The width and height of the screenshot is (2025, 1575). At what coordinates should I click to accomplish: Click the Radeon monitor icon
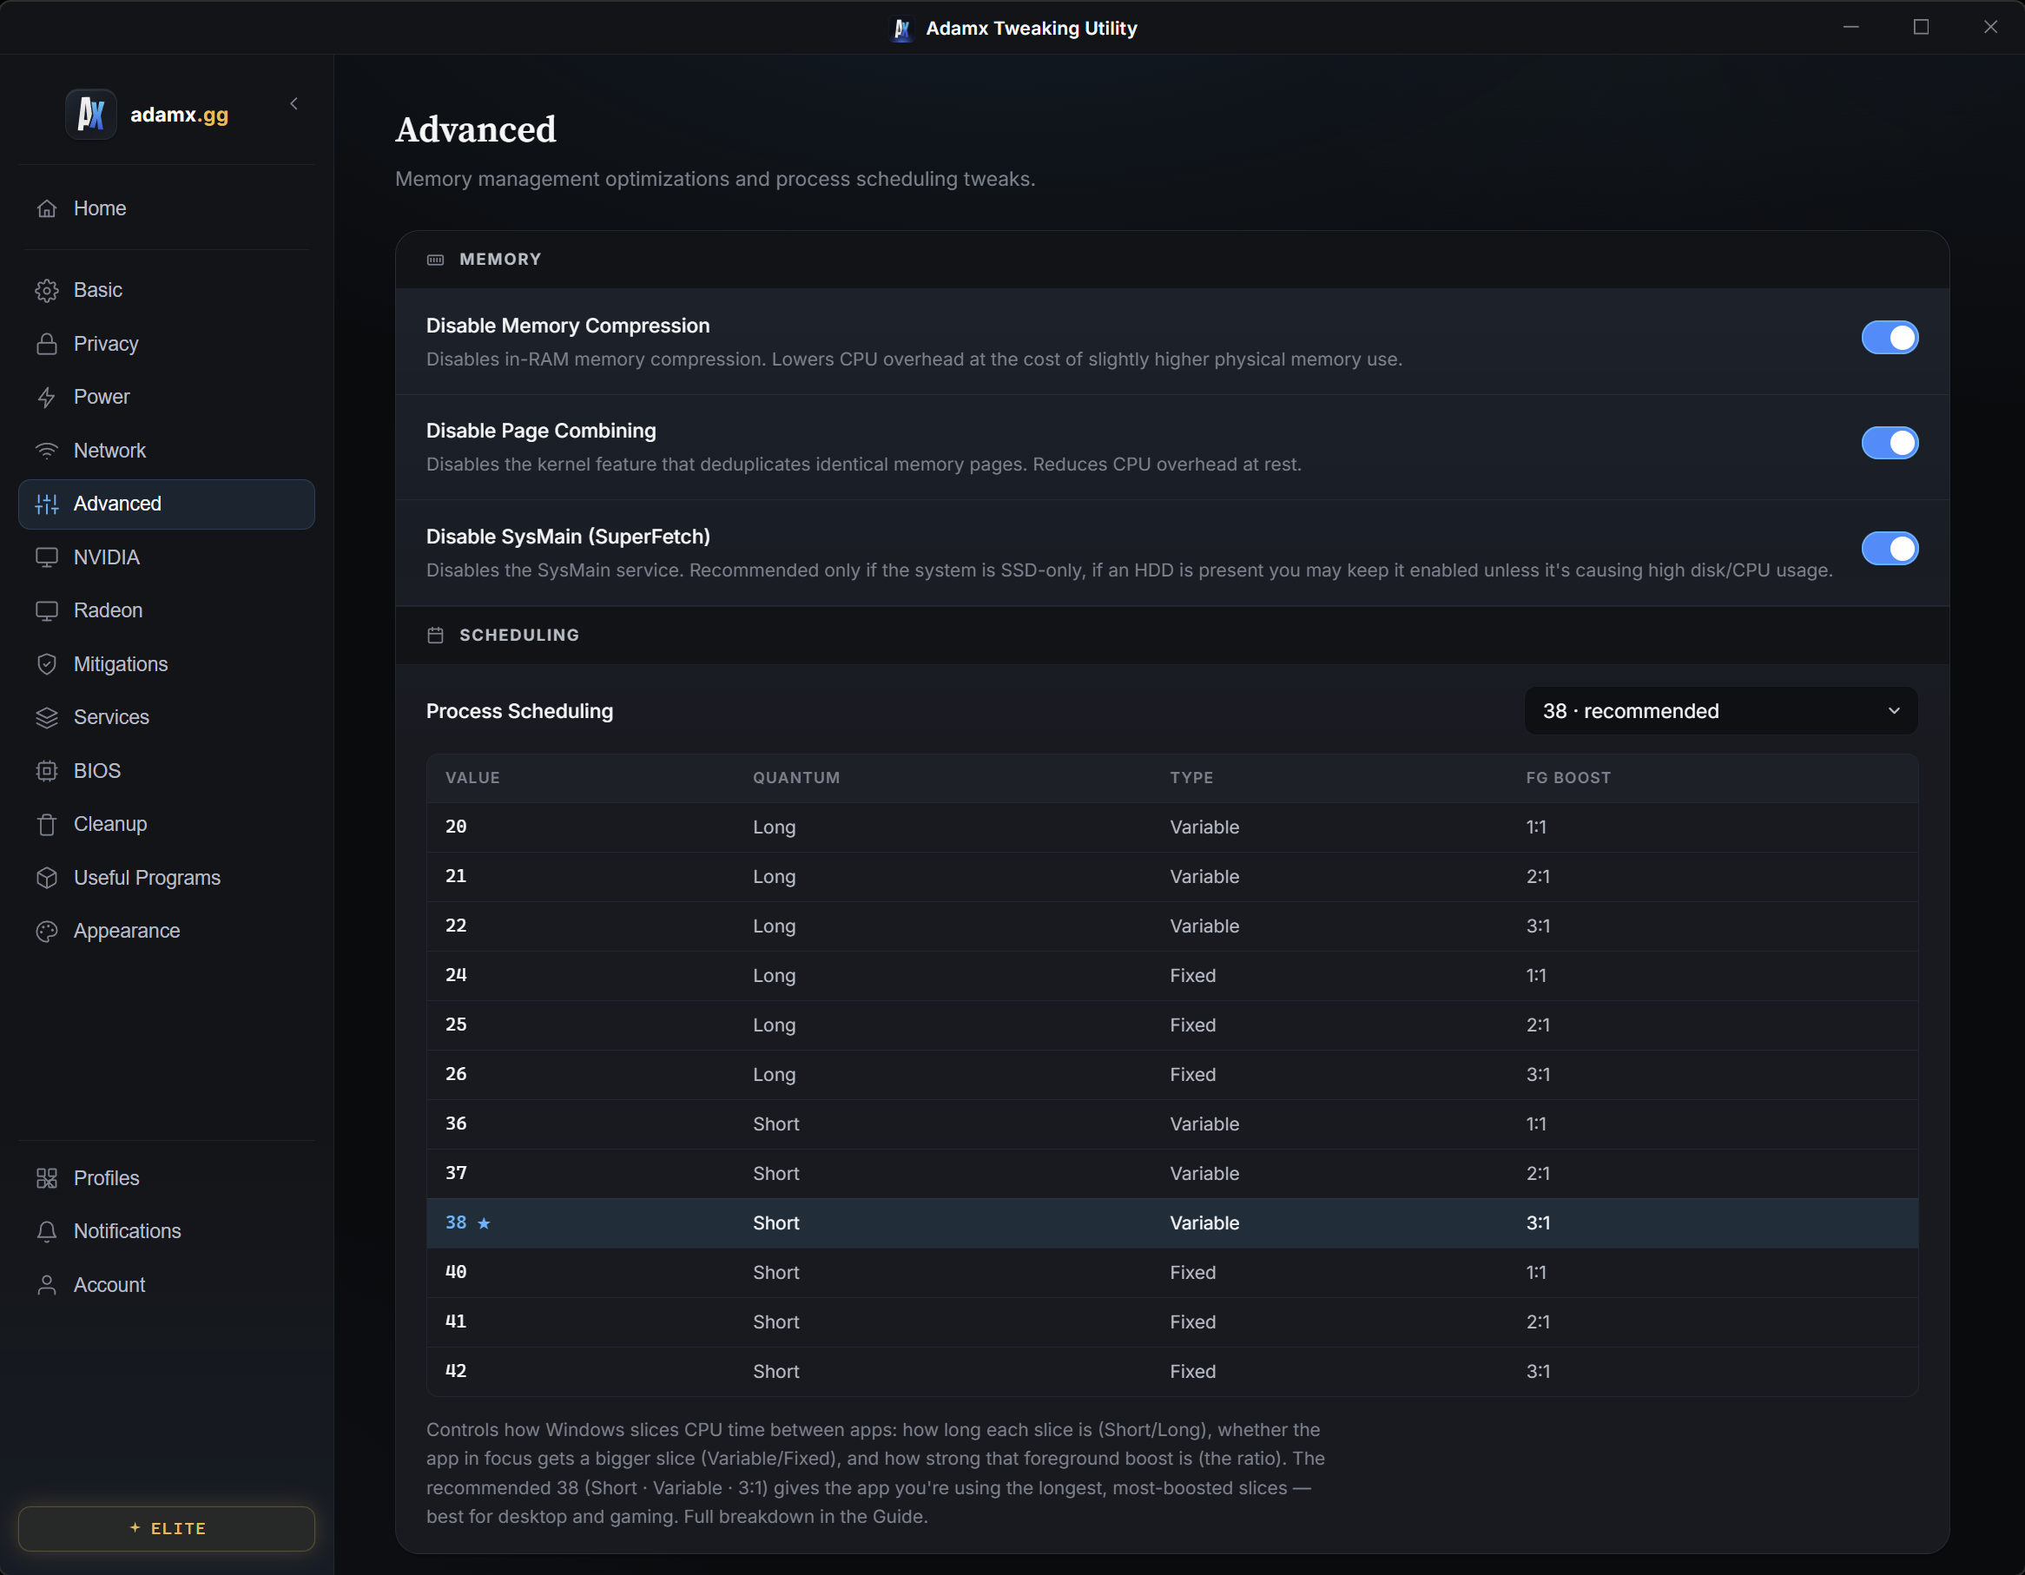(x=46, y=611)
